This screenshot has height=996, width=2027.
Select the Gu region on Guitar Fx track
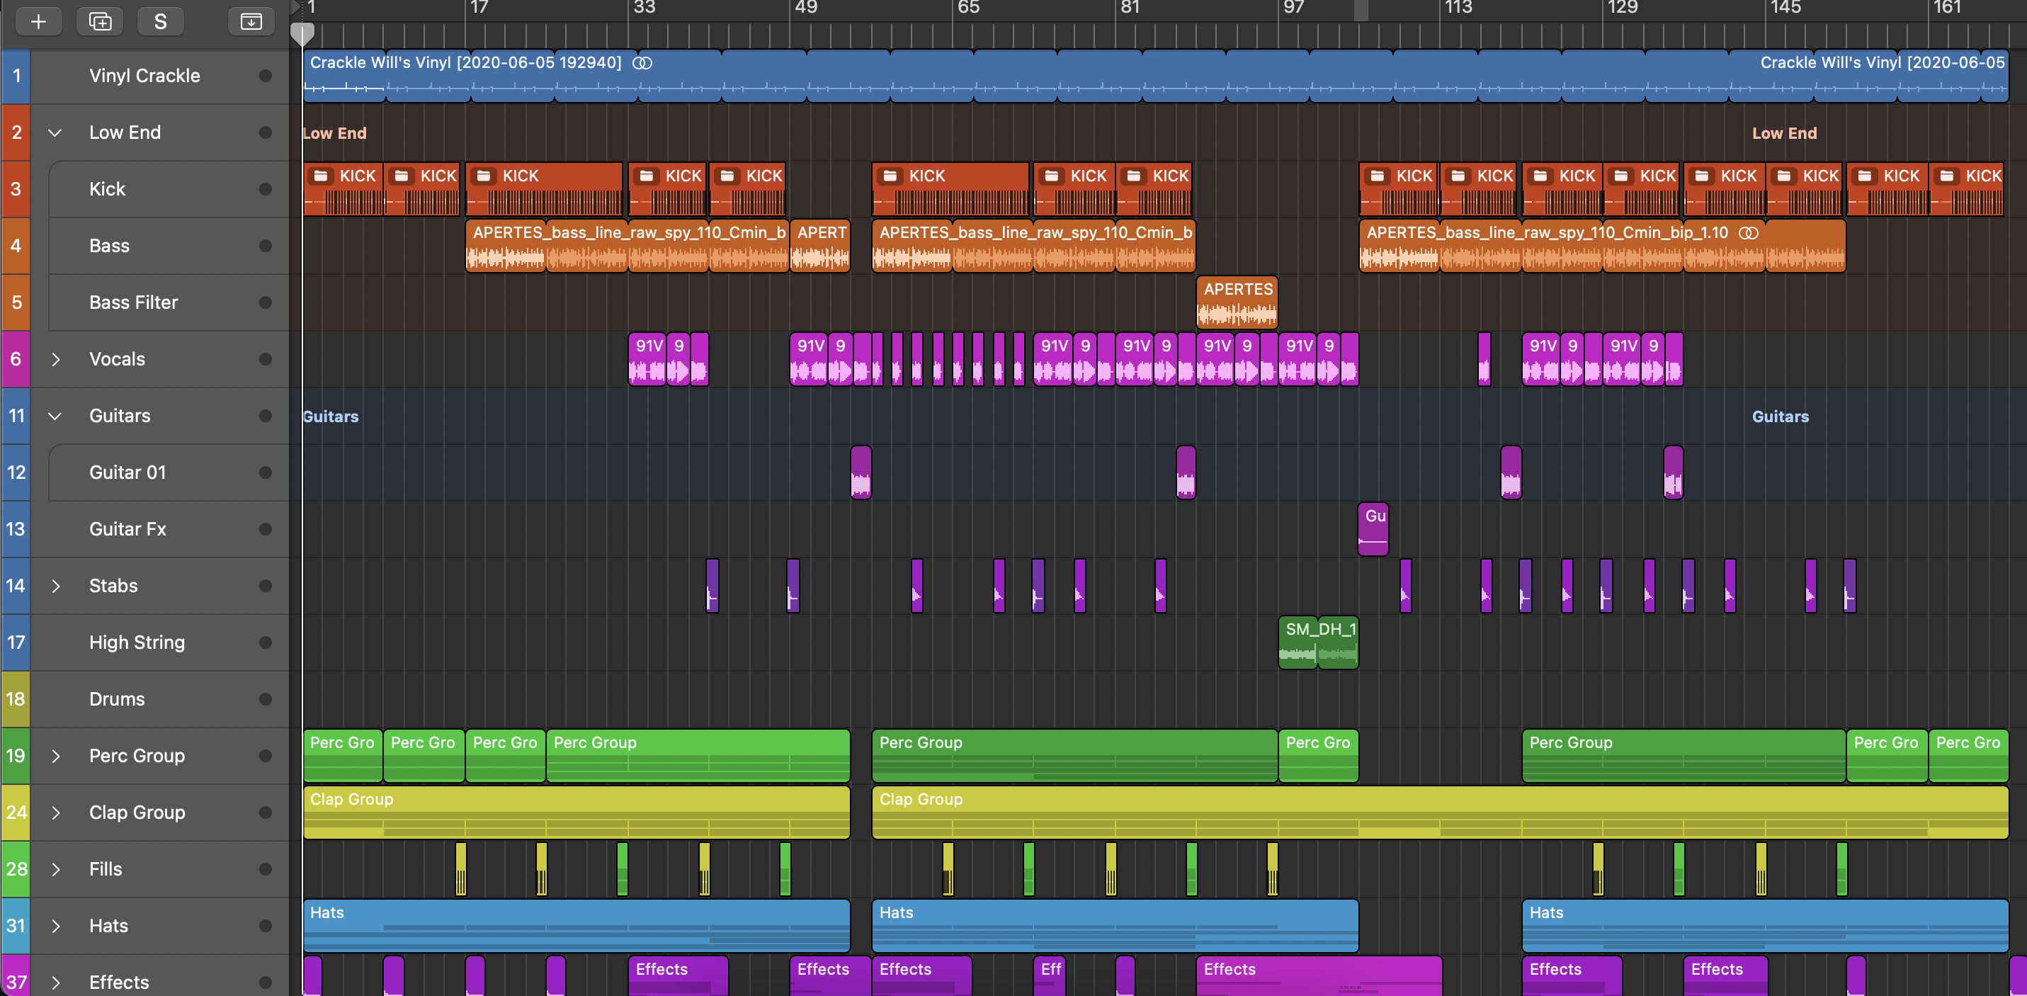[1373, 529]
